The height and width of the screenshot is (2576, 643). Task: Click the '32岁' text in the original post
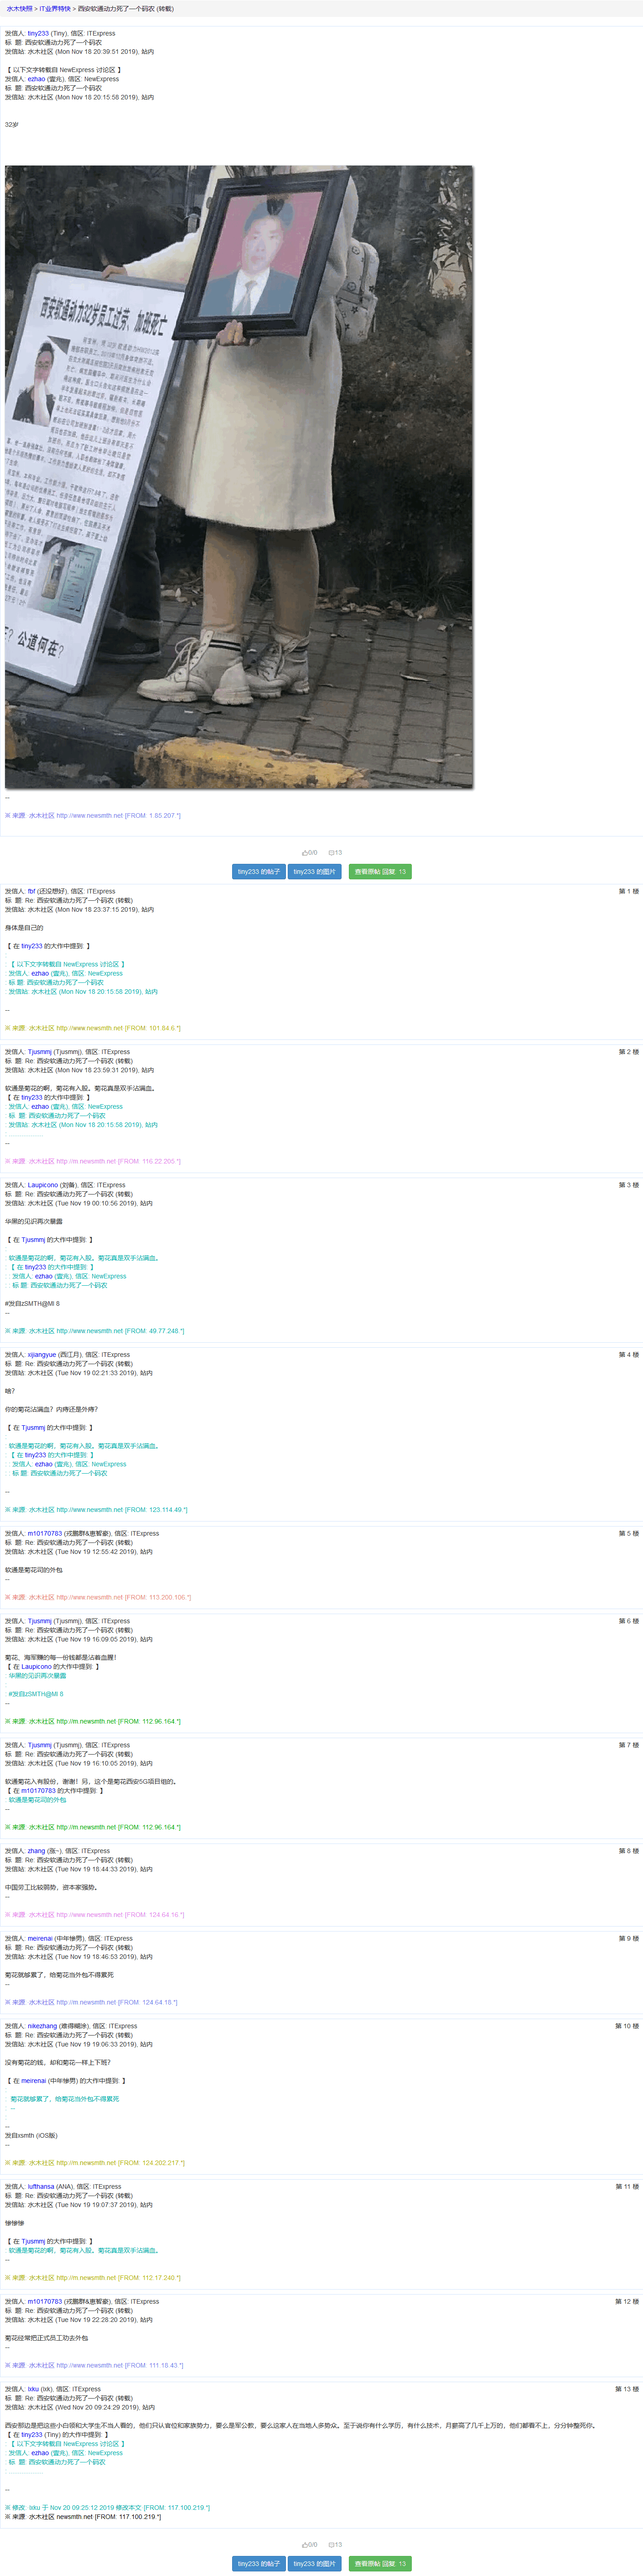tap(12, 125)
